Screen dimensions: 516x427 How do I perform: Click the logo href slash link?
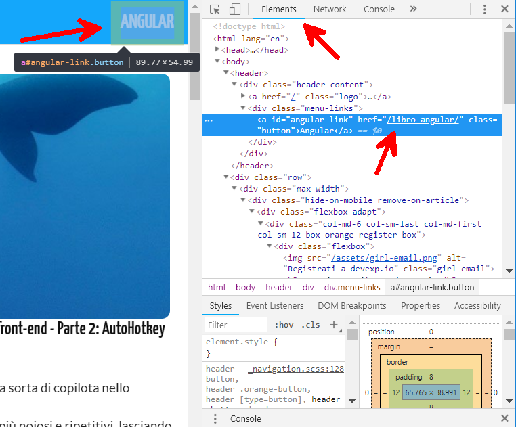coord(293,97)
